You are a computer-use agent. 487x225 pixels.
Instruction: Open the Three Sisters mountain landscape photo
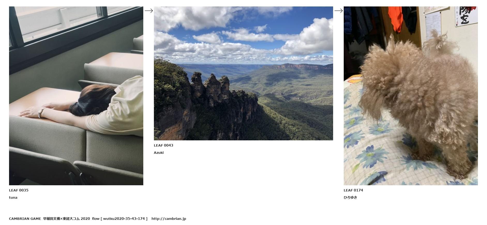point(243,73)
